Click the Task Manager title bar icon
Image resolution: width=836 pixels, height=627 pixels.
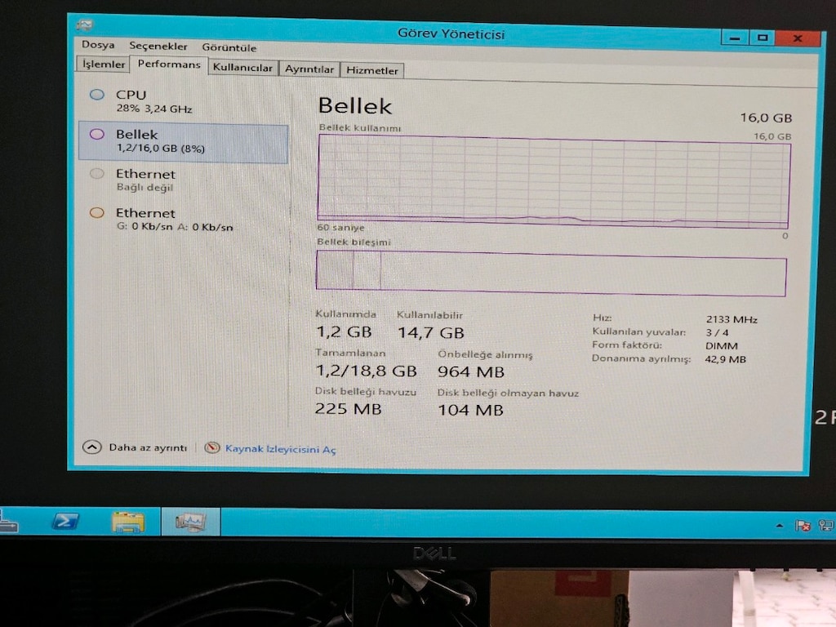pyautogui.click(x=85, y=24)
